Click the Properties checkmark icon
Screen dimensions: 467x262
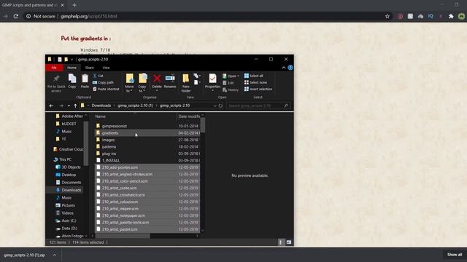point(212,79)
